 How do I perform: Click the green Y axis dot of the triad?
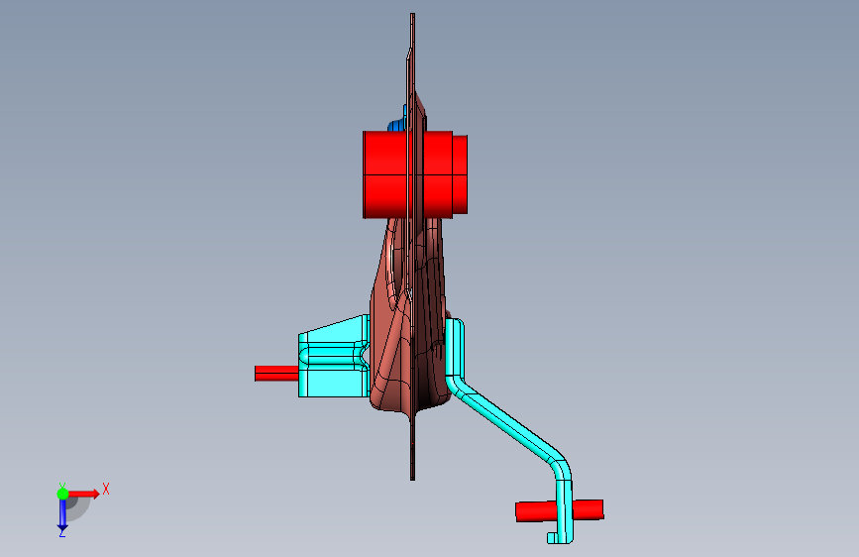tap(62, 494)
